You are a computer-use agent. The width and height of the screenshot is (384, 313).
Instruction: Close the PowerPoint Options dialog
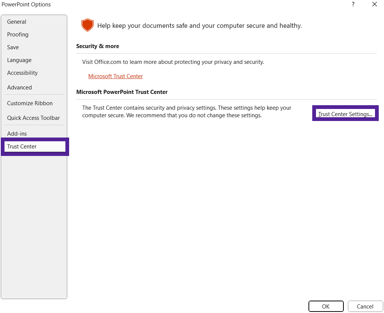374,5
